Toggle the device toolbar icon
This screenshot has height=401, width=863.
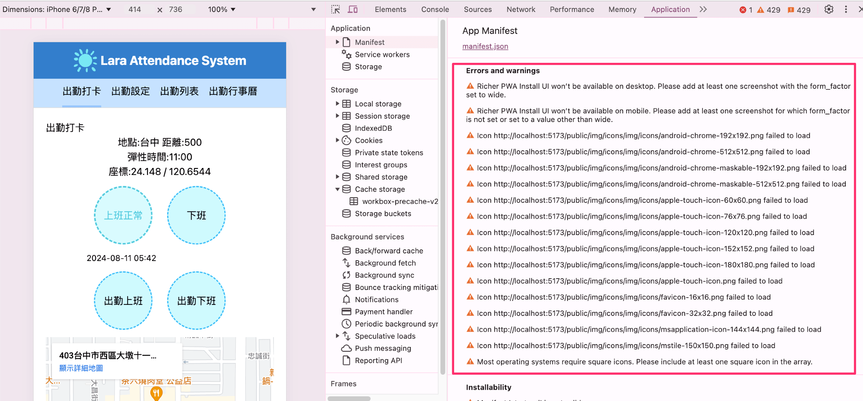[352, 9]
